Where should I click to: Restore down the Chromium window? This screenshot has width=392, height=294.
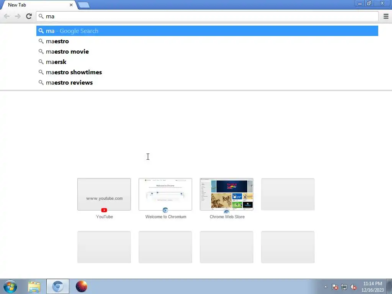[369, 3]
